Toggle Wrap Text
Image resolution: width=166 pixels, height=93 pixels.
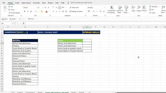click(74, 7)
